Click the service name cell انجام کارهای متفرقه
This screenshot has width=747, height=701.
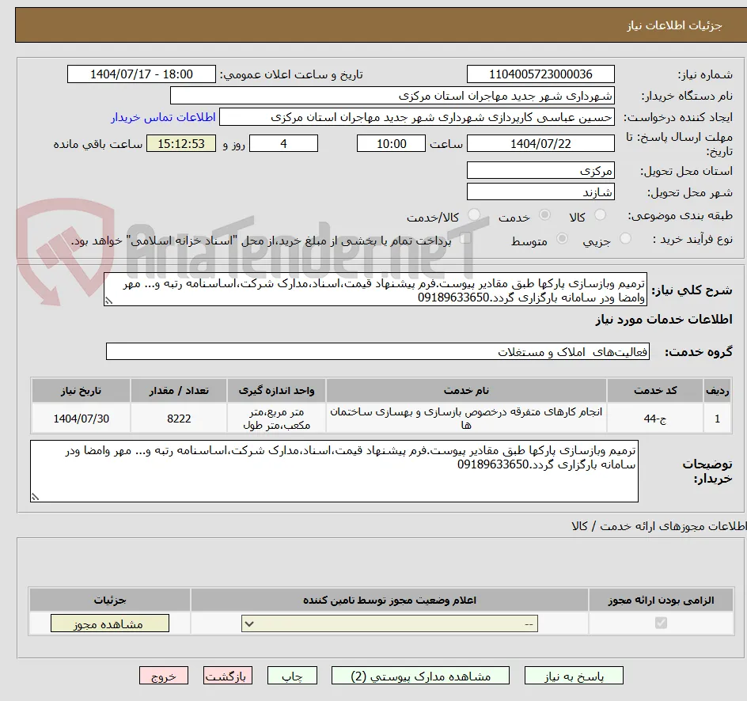(466, 418)
